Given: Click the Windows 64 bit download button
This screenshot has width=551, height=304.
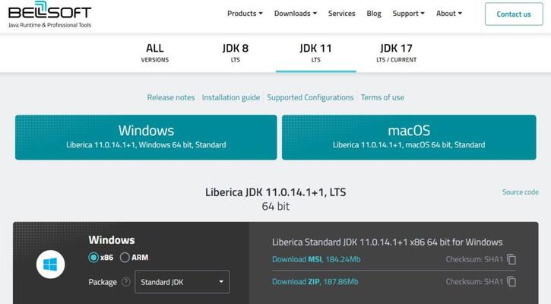Looking at the screenshot, I should point(146,137).
